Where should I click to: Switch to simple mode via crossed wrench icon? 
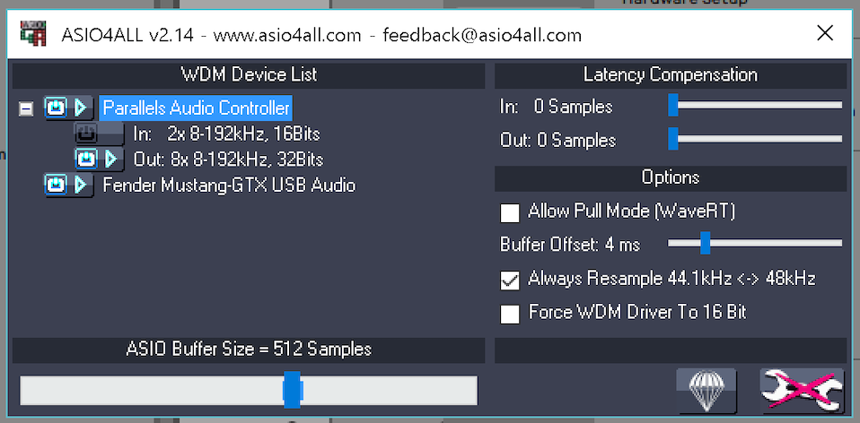click(x=802, y=390)
